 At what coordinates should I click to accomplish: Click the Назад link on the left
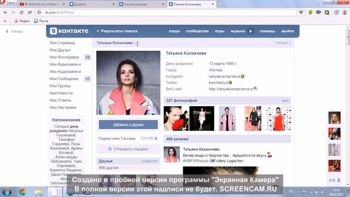(x=14, y=31)
